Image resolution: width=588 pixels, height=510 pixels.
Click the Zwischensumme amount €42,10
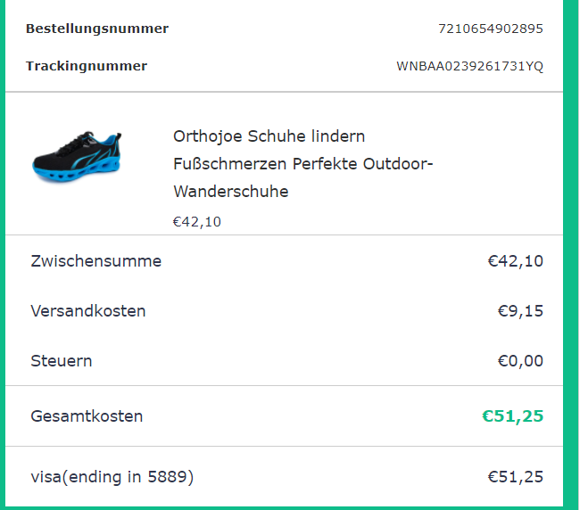[515, 261]
